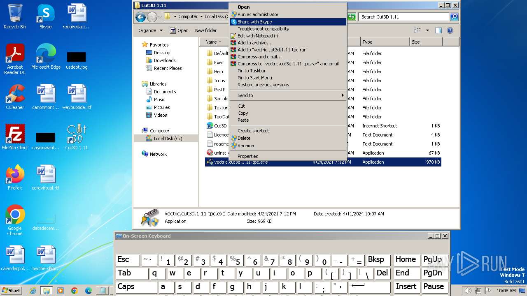Choose Compress and email... option
Image resolution: width=527 pixels, height=296 pixels.
point(288,57)
